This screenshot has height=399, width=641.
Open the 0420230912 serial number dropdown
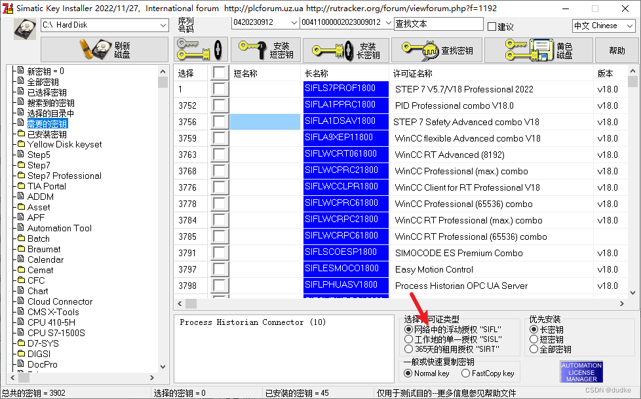pos(294,23)
